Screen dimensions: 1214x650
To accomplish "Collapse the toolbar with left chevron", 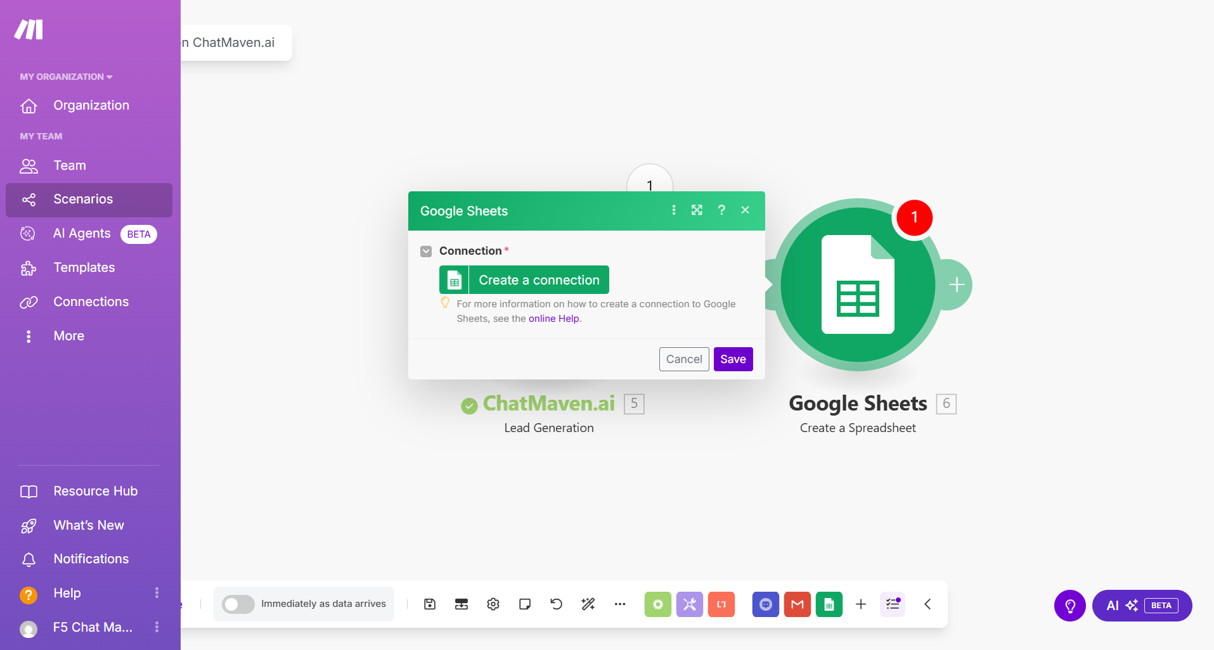I will [927, 604].
